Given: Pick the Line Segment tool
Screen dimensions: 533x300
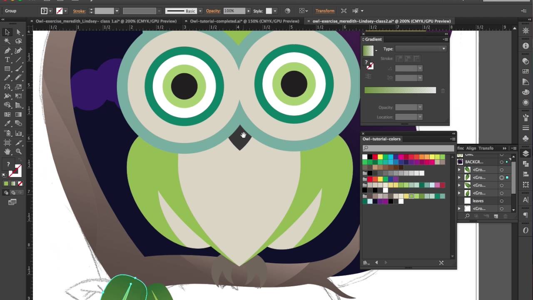Looking at the screenshot, I should 18,60.
